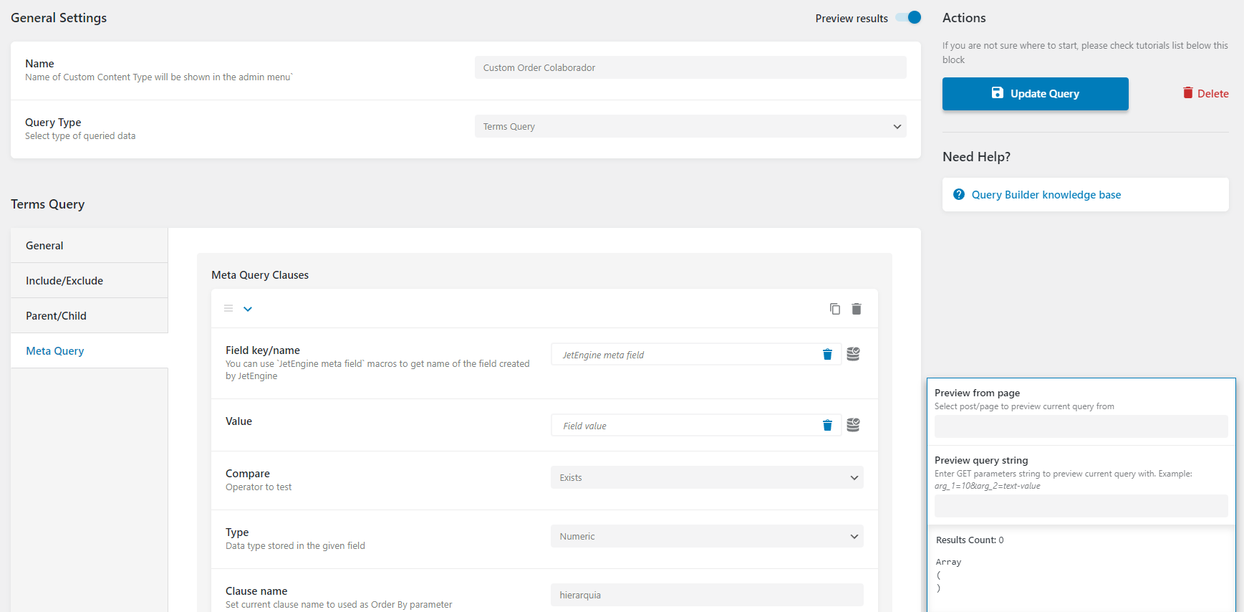This screenshot has width=1244, height=612.
Task: Open dynamic macros for the Value field
Action: [853, 425]
